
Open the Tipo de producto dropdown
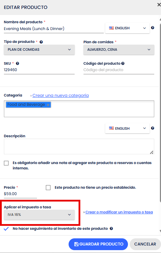[39, 50]
